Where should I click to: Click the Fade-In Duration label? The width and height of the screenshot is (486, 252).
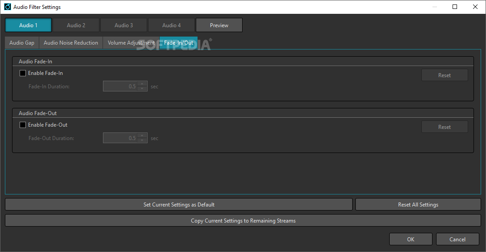(x=49, y=87)
